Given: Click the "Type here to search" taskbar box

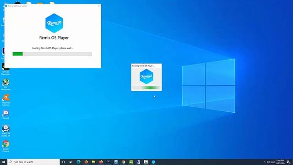Looking at the screenshot, I should (x=33, y=162).
